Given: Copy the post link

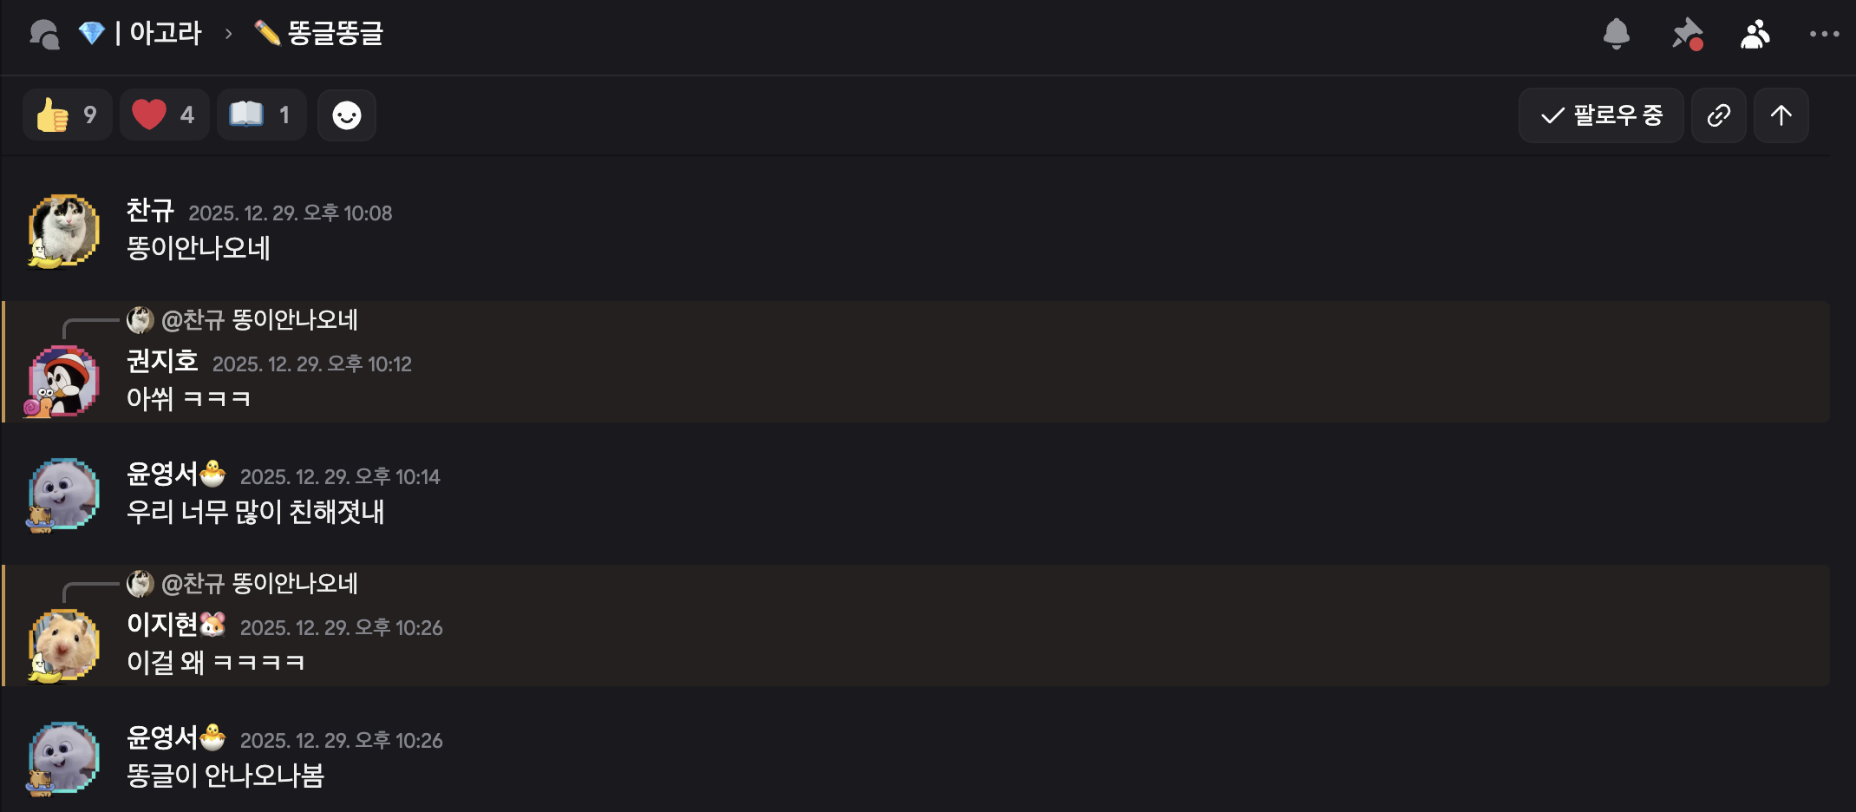Looking at the screenshot, I should (x=1718, y=115).
